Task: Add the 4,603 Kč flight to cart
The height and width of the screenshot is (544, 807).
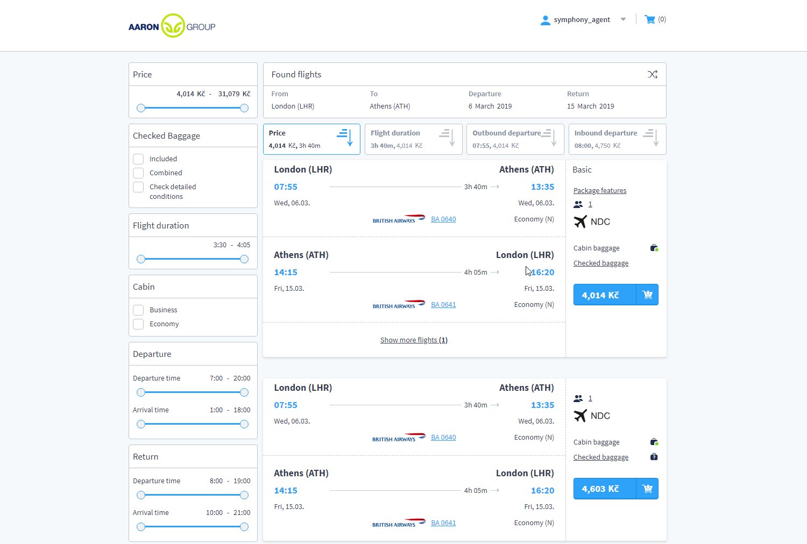Action: tap(647, 489)
